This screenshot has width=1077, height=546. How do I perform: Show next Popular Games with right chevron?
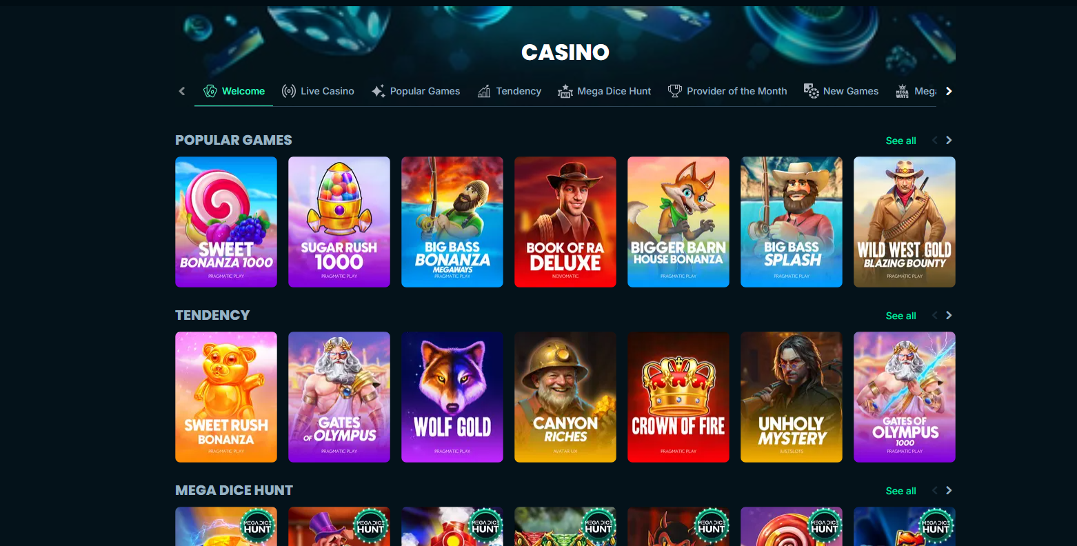949,141
